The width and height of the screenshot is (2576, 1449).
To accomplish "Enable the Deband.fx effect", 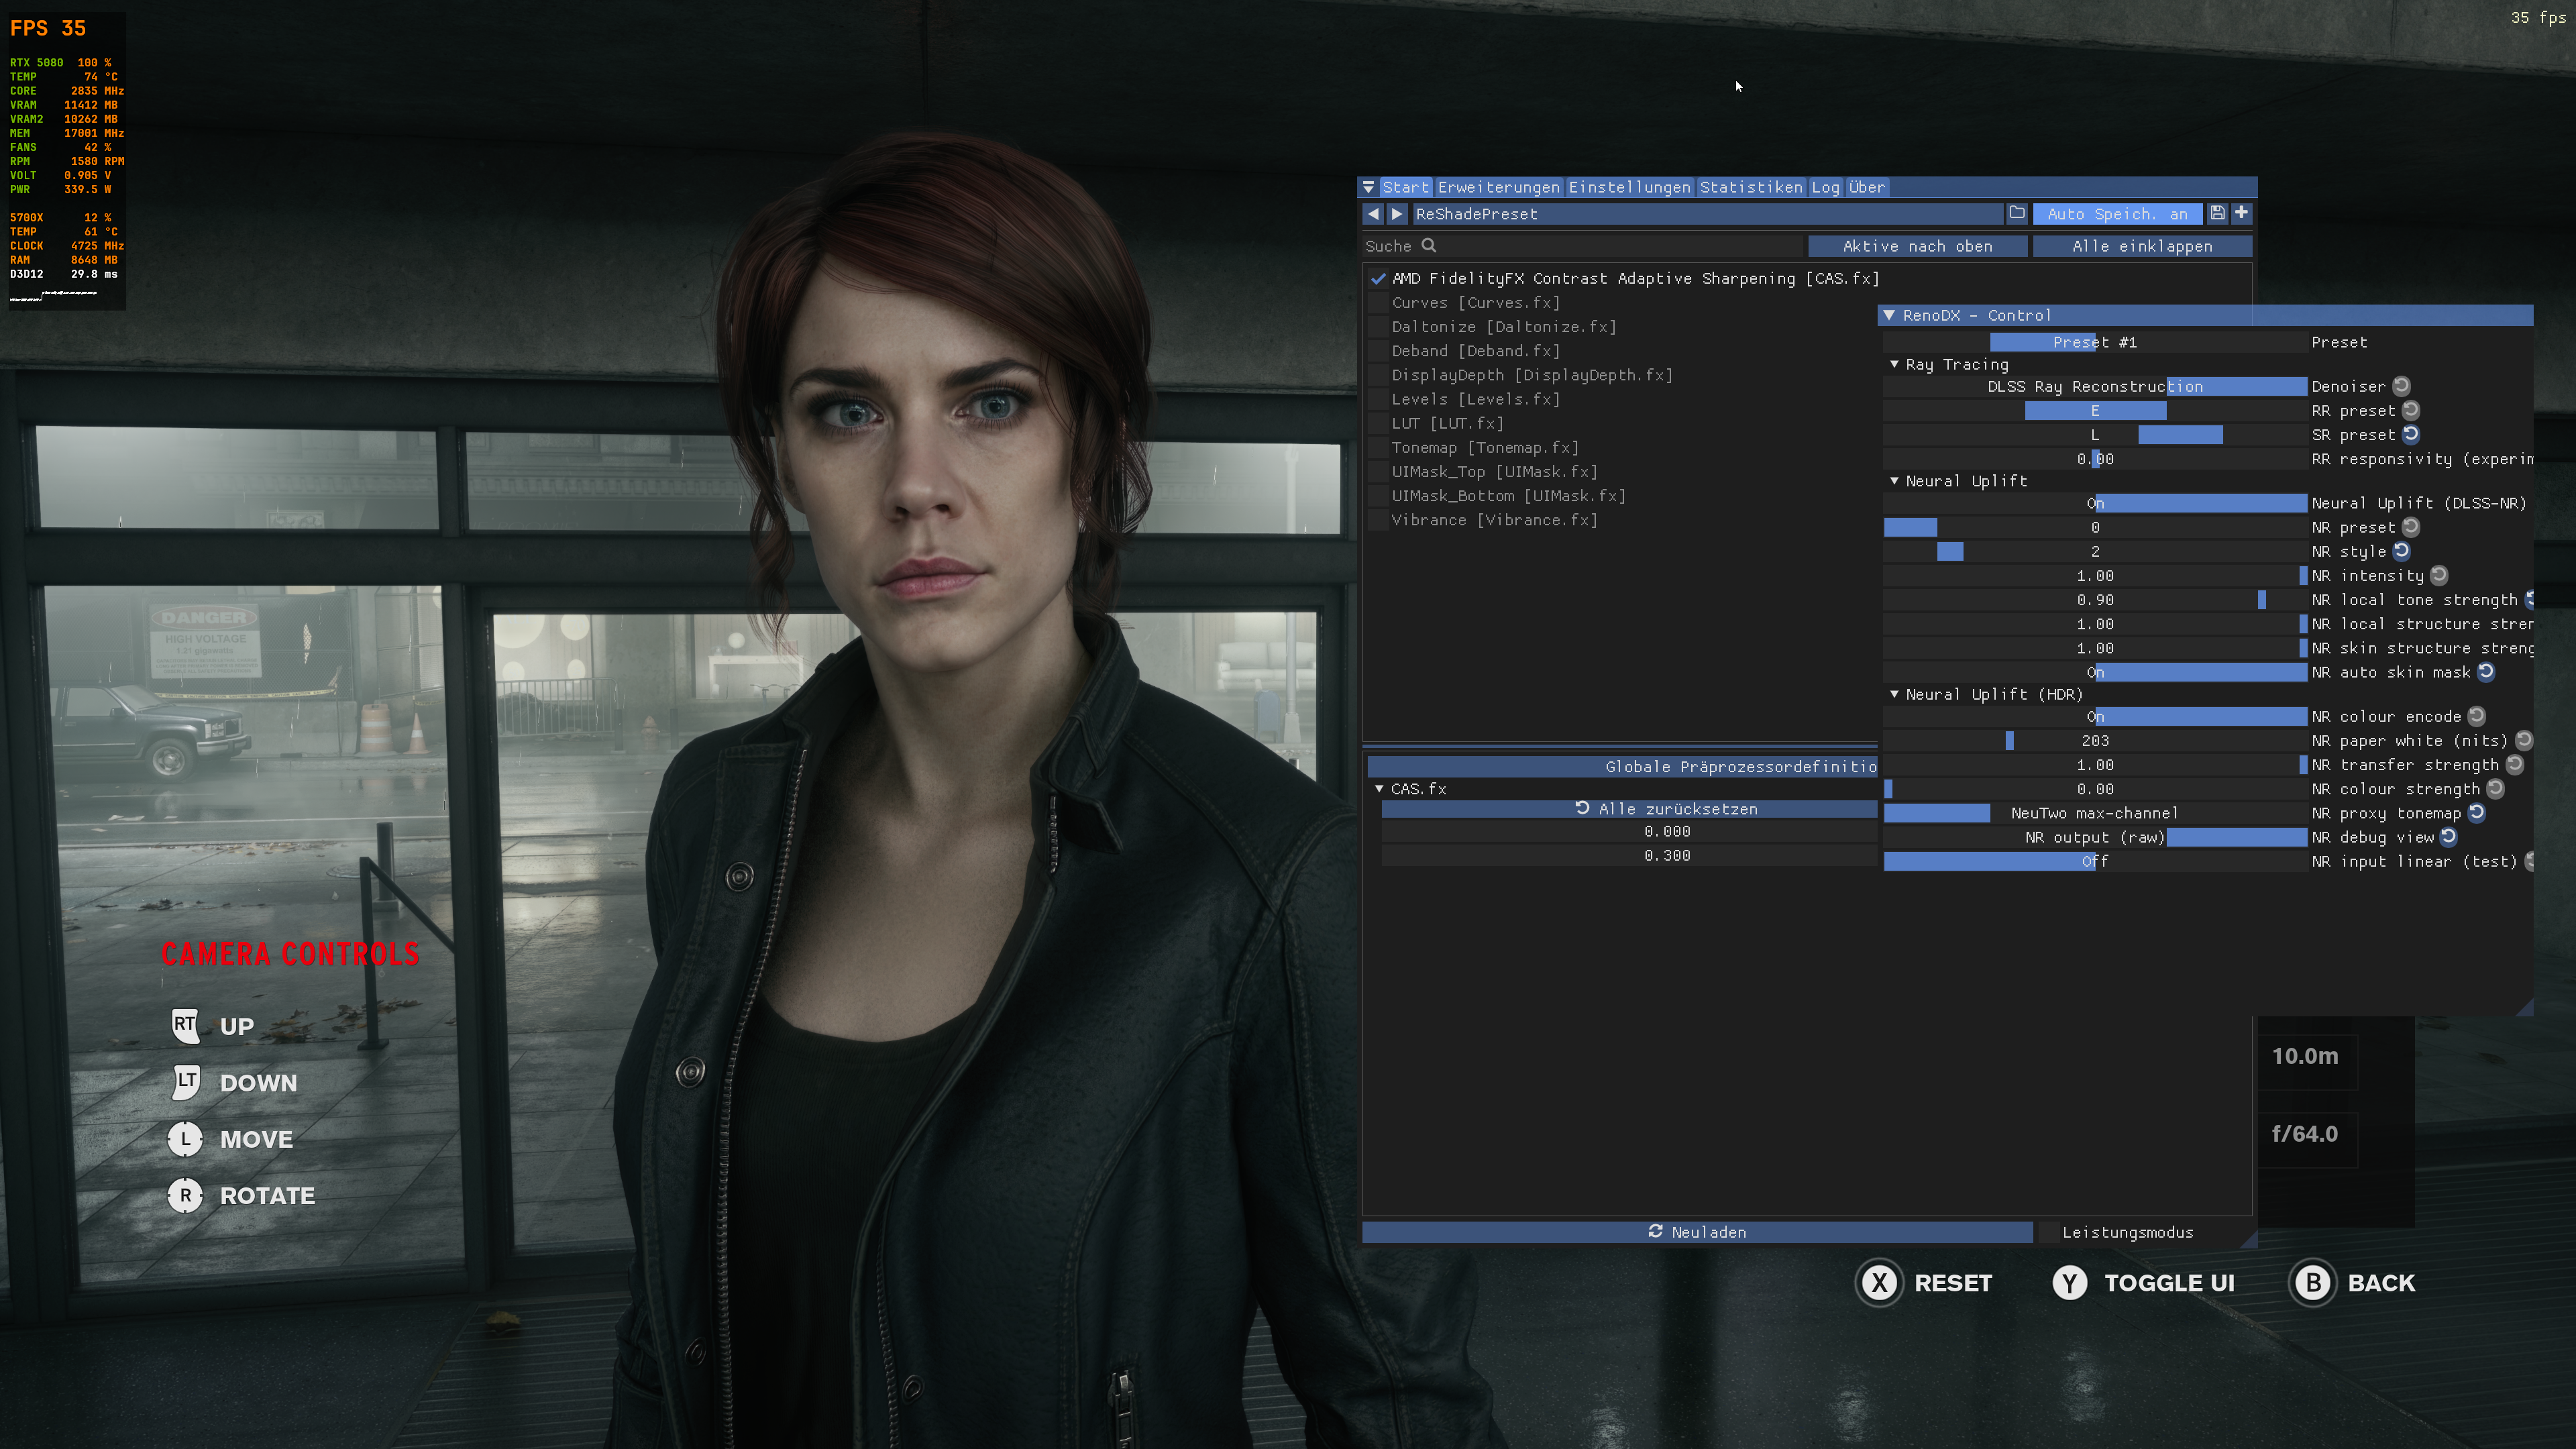I will click(x=1378, y=351).
